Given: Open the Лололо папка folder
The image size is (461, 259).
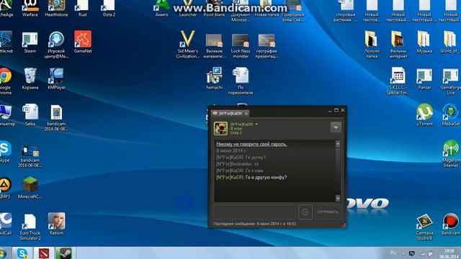Looking at the screenshot, I should tap(372, 45).
